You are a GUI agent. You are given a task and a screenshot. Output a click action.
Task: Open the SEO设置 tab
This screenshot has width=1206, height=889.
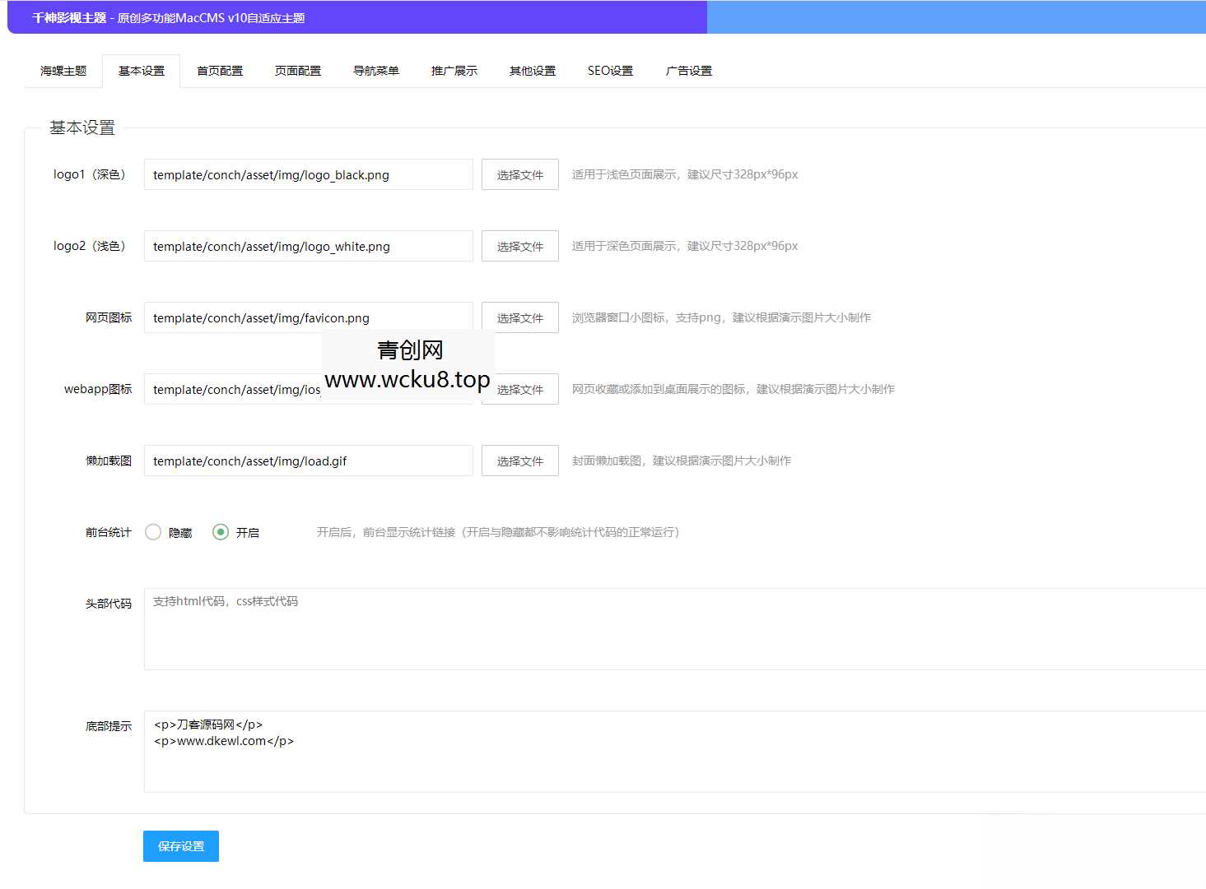(610, 71)
